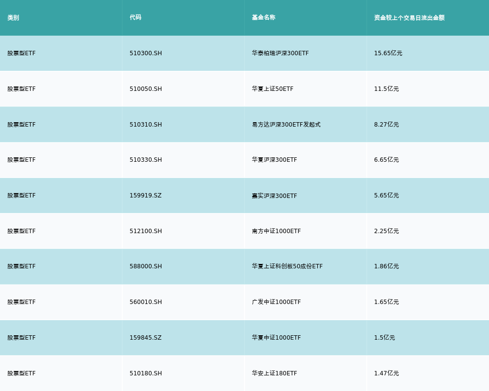Click the 11.5亿元 outflow value

tap(386, 89)
